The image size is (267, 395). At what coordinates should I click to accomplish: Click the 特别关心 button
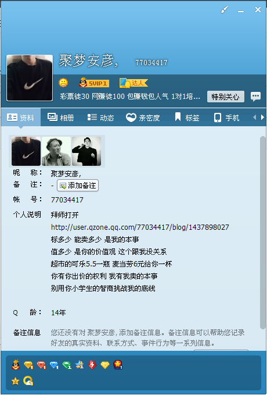coord(226,97)
